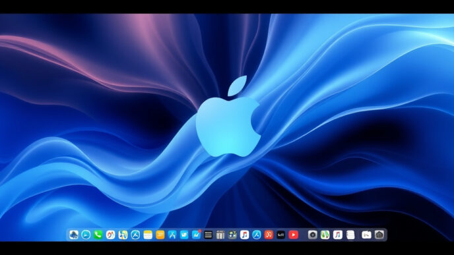
Task: Click the blue icon with white compass-figure
Action: [172, 235]
